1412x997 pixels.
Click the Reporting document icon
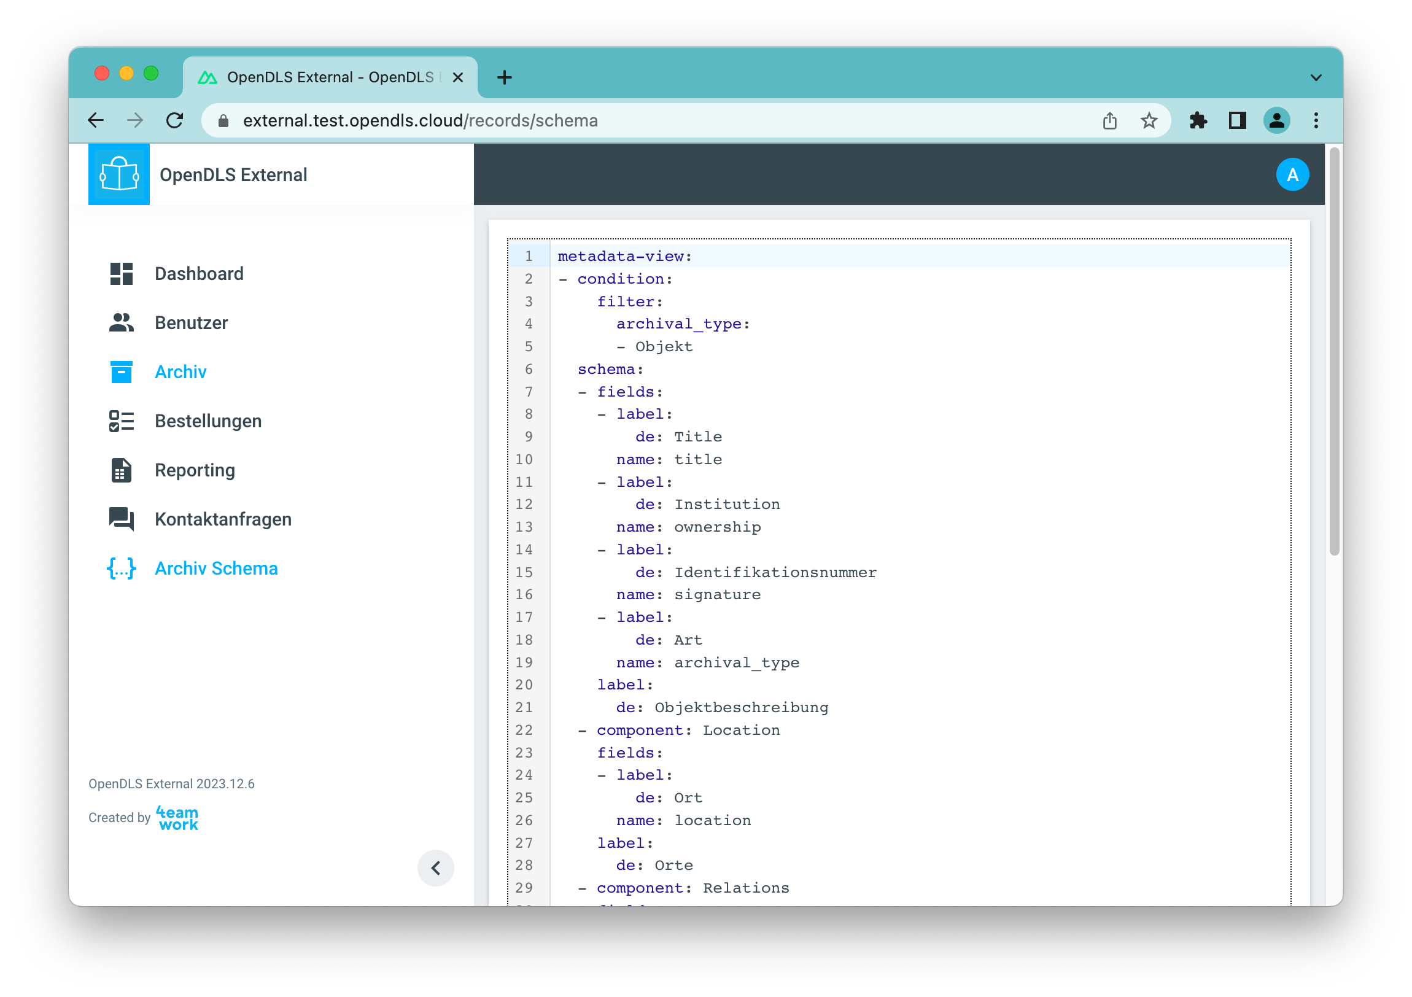121,470
